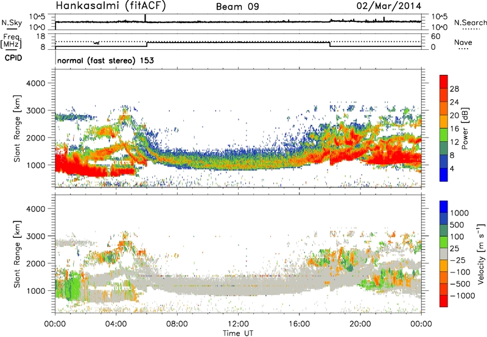Click the '08:00' time axis label

pyautogui.click(x=177, y=324)
